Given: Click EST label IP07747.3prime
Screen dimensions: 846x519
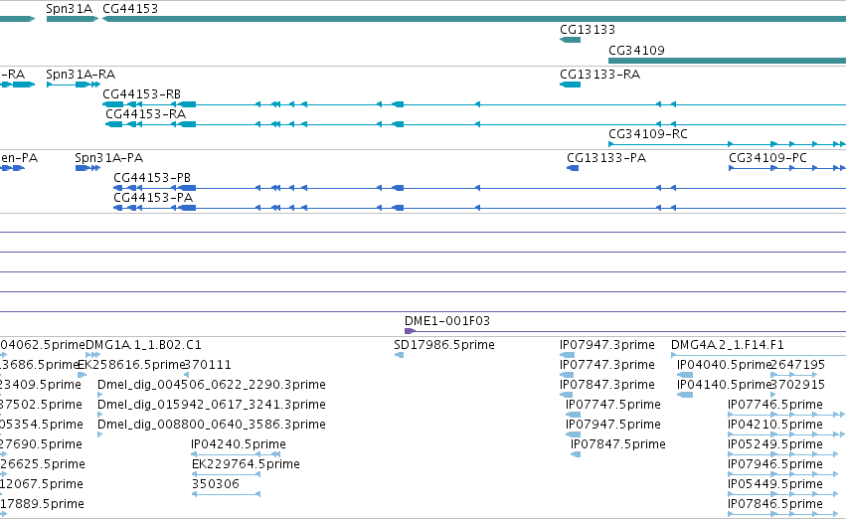Looking at the screenshot, I should pyautogui.click(x=607, y=365).
